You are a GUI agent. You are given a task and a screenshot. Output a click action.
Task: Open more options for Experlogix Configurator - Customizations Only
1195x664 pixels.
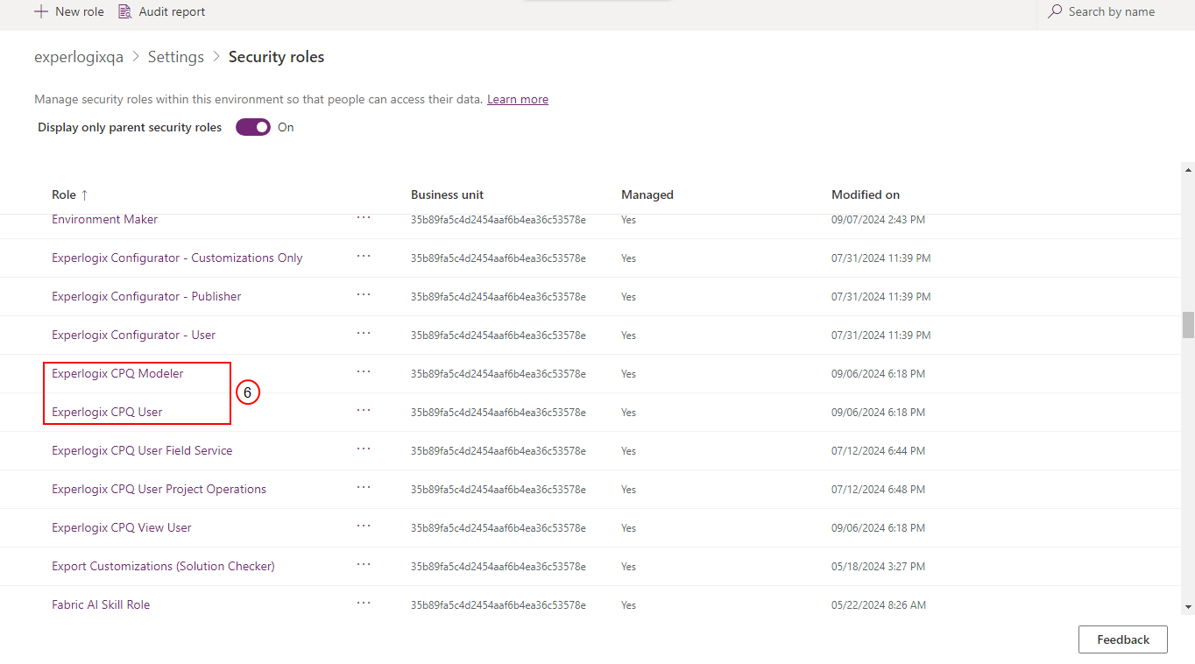click(x=364, y=256)
